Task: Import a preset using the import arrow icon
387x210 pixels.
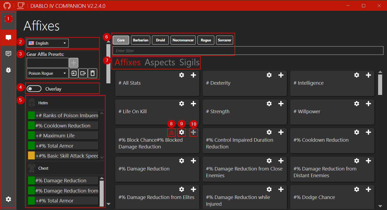Action: pos(74,73)
